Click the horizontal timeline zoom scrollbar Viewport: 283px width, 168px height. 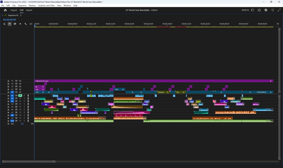coord(29,161)
